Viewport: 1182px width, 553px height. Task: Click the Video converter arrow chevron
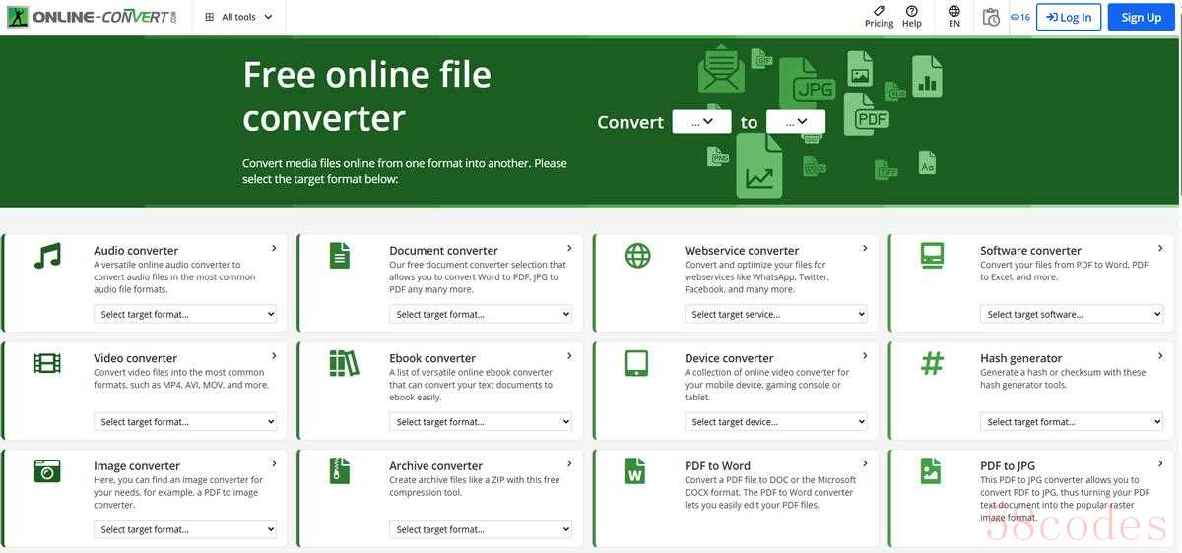[274, 355]
